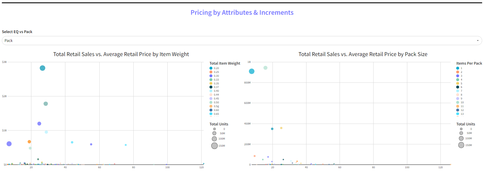Click the largest teal bubble near $3B

tap(43, 68)
